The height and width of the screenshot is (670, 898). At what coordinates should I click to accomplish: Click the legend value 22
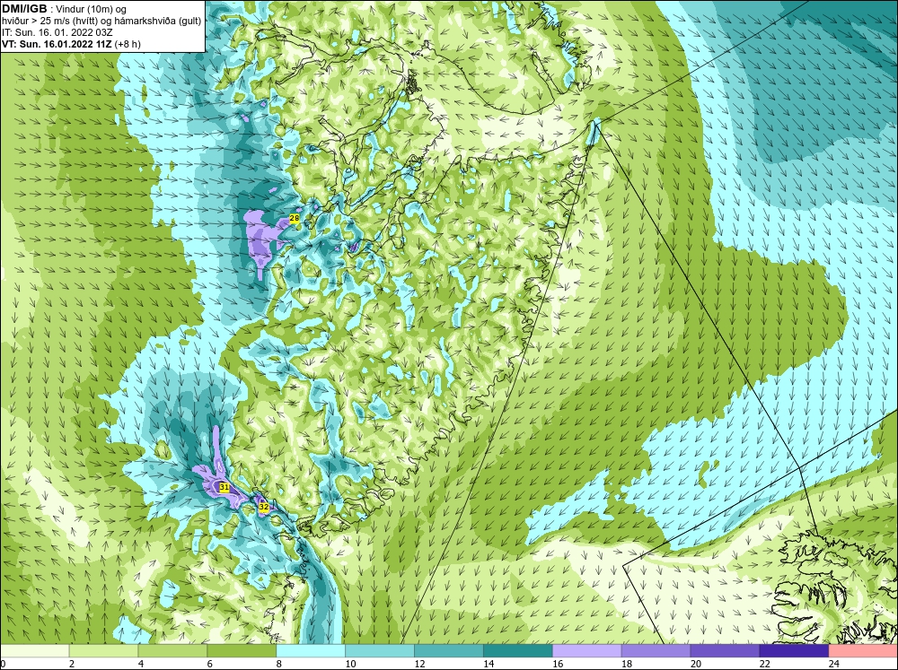click(x=765, y=664)
